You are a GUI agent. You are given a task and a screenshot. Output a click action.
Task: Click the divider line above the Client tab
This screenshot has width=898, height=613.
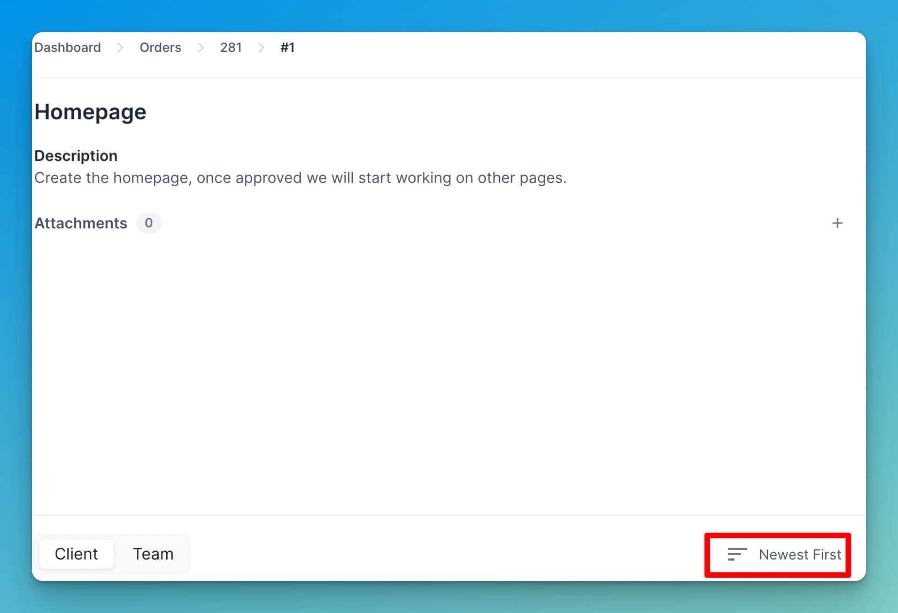(x=448, y=515)
